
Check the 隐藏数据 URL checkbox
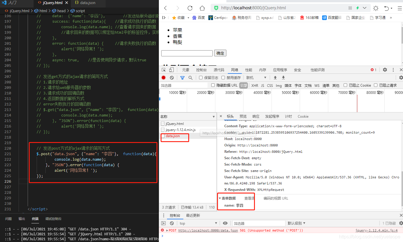213,85
